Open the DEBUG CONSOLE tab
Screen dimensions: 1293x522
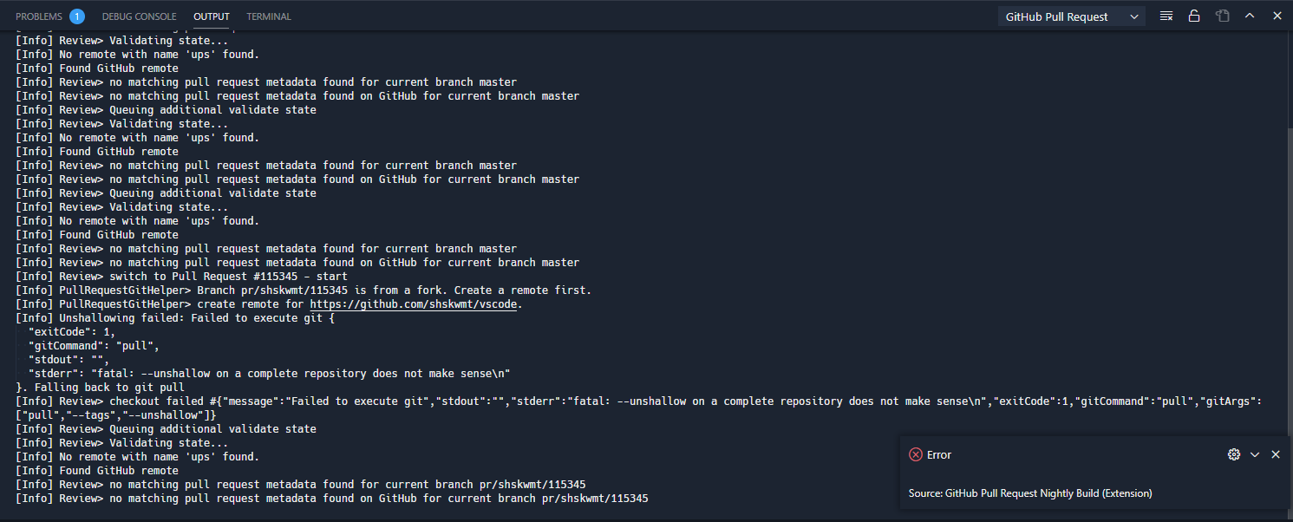tap(139, 16)
